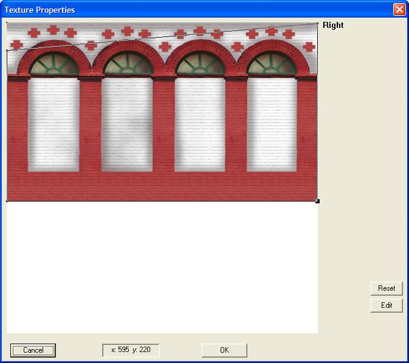This screenshot has width=409, height=363.
Task: Click the Texture Properties title bar
Action: tap(182, 9)
